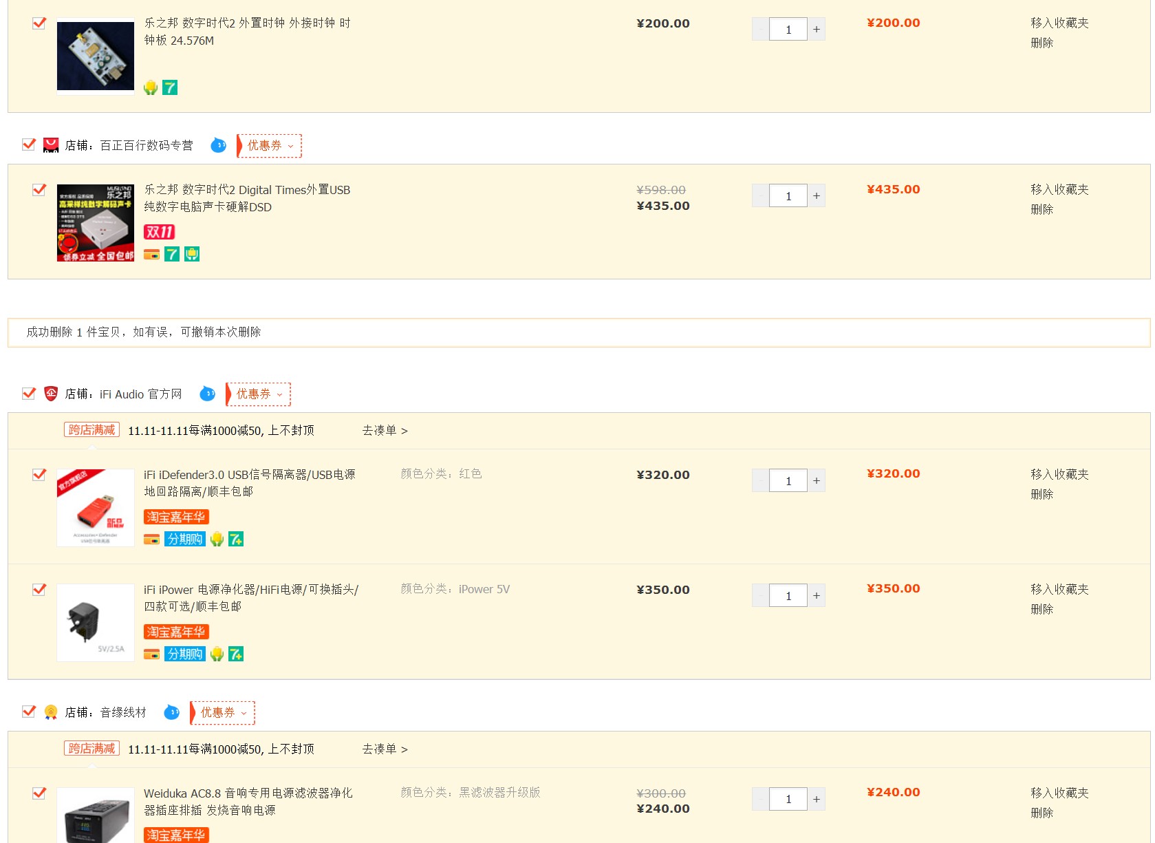This screenshot has width=1155, height=843.
Task: Click the tulip icon under iDefender3.0
Action: tap(217, 539)
